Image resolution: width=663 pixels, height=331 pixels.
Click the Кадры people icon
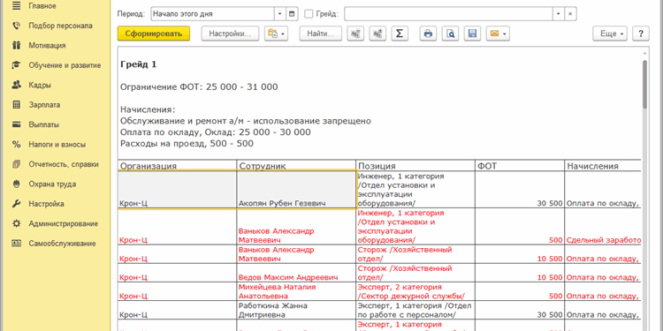[x=17, y=85]
